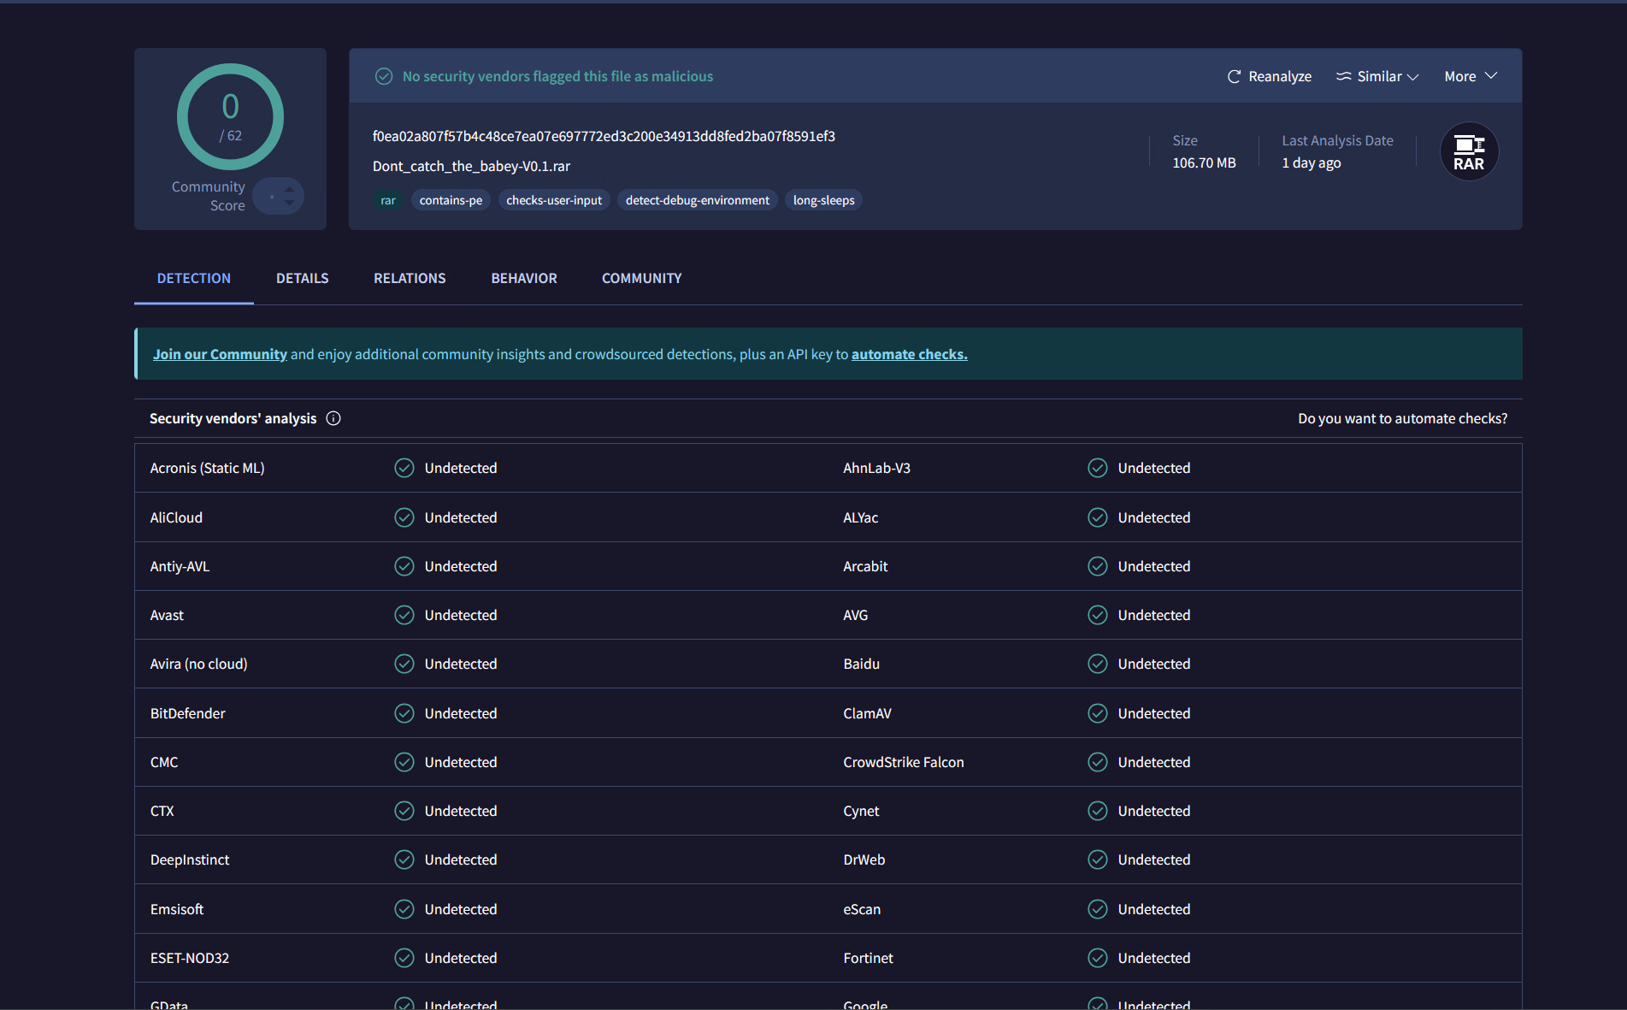Click the Cynet undetected checkmark icon

pos(1098,811)
